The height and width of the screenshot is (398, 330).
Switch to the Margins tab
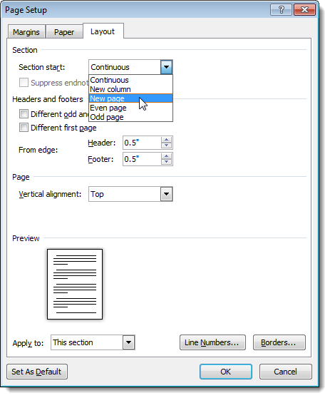(x=26, y=32)
